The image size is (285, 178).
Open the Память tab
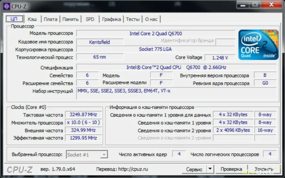point(70,19)
